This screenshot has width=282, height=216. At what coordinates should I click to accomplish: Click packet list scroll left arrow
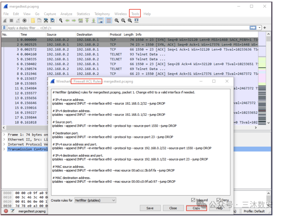(x=4, y=128)
